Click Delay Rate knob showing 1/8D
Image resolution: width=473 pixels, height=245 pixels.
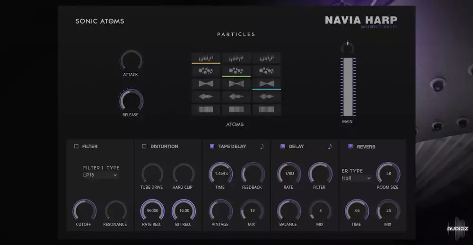click(289, 174)
